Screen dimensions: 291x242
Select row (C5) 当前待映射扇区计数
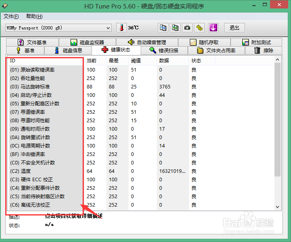(141, 197)
